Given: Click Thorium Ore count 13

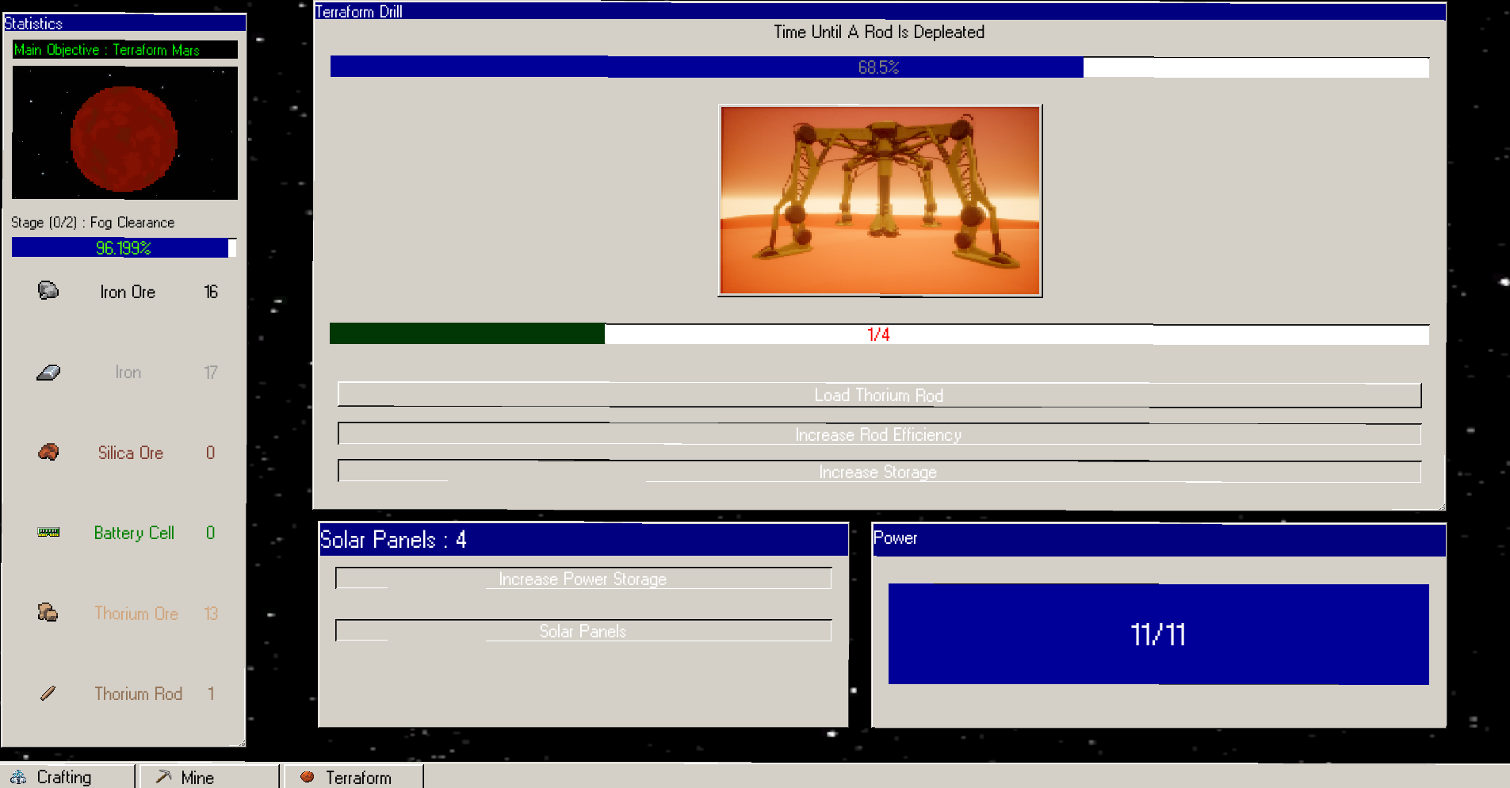Looking at the screenshot, I should [211, 613].
